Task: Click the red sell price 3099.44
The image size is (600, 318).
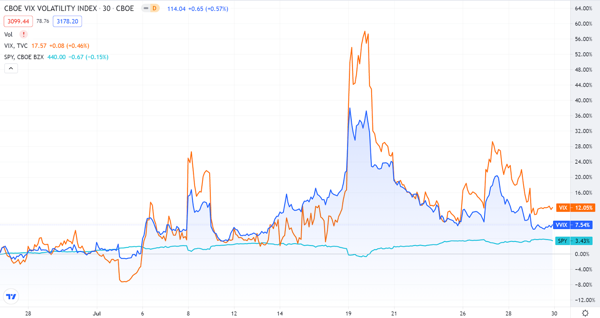Action: click(18, 21)
